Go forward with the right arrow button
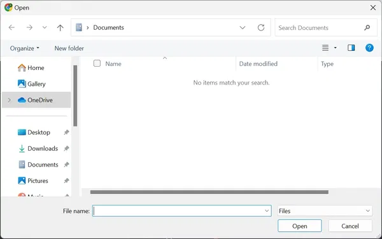Viewport: 382px width, 239px height. click(x=29, y=27)
